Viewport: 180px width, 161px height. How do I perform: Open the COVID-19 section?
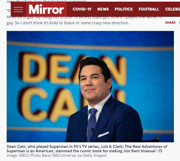82,9
